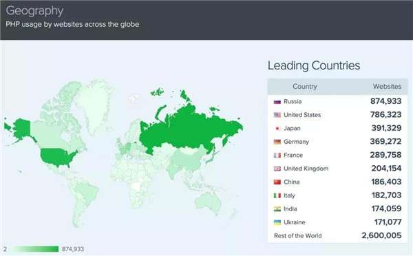Click the green gradient legend bar

(x=35, y=249)
